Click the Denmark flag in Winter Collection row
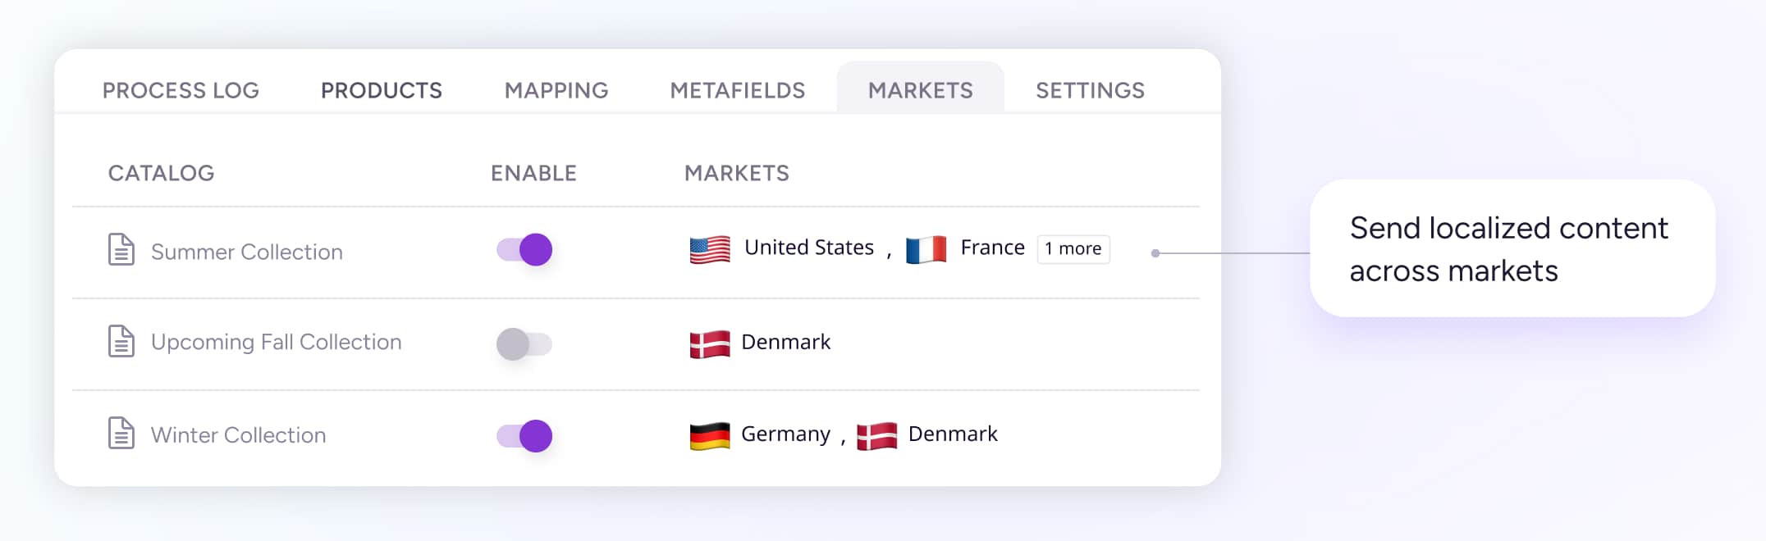Viewport: 1766px width, 541px height. (x=876, y=435)
